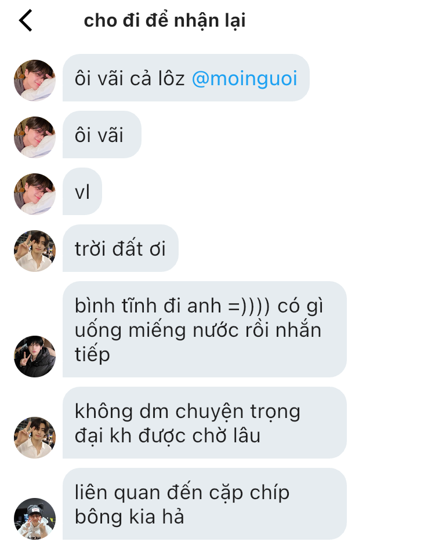Select the 'trời đất ơi' message bubble
The image size is (435, 549).
pos(121,248)
